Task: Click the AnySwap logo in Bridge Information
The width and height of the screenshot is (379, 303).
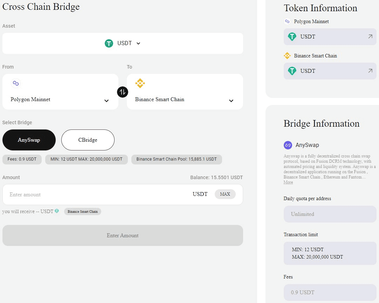Action: point(288,145)
